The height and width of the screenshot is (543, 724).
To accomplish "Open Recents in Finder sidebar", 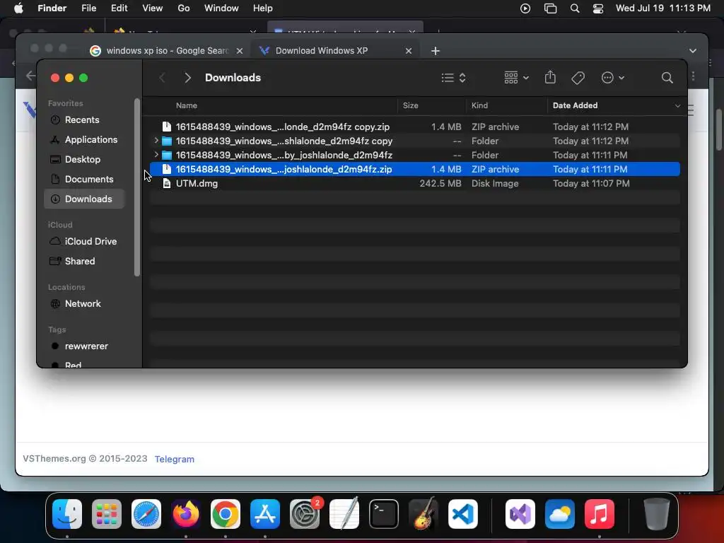I will pos(83,119).
